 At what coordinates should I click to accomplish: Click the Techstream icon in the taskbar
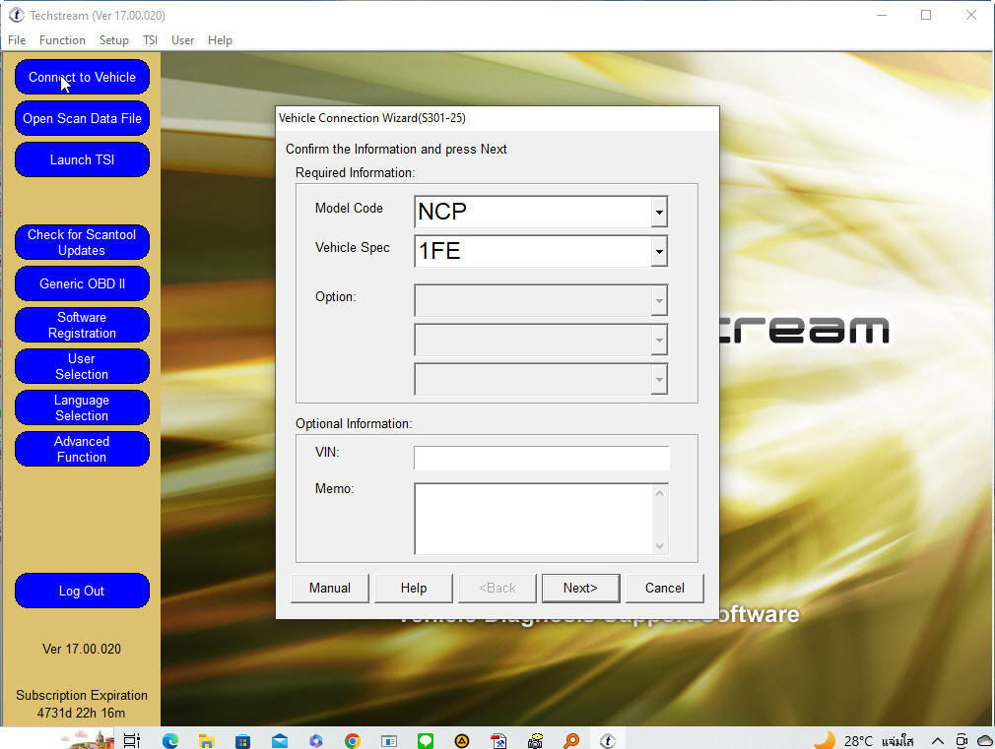pyautogui.click(x=608, y=740)
